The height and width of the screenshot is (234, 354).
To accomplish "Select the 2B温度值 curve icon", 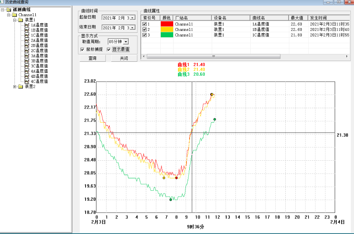I will (x=27, y=46).
